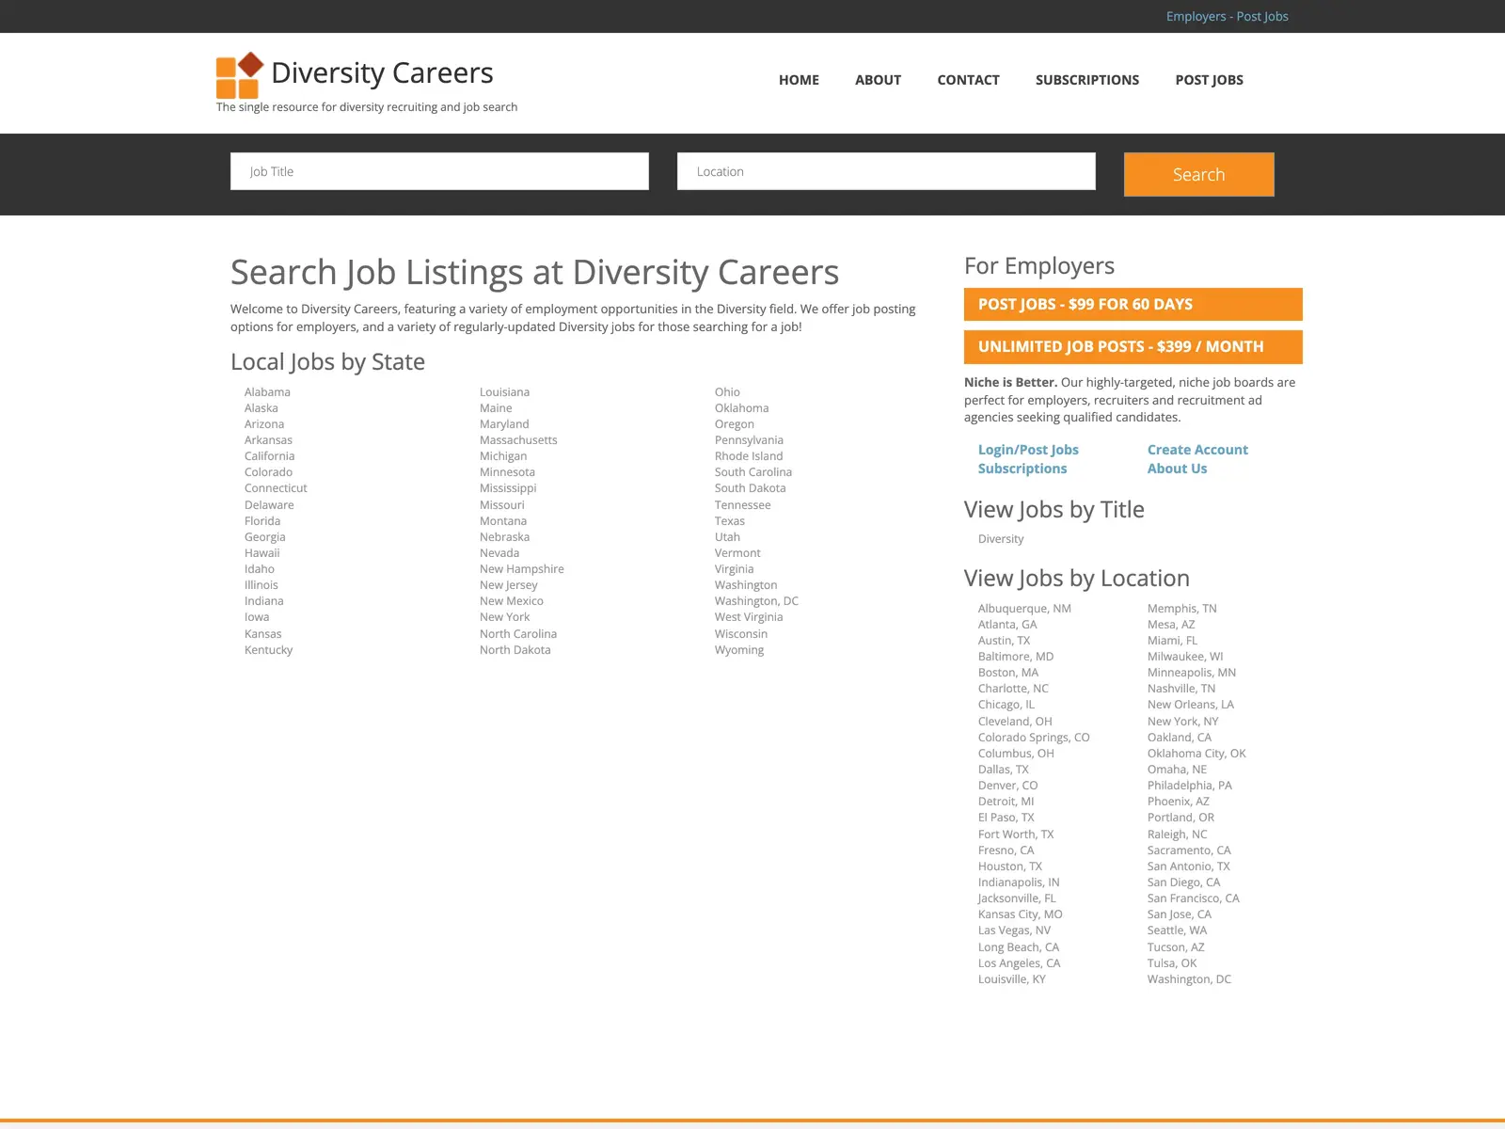1505x1129 pixels.
Task: View jobs in Boston, MA
Action: pyautogui.click(x=1008, y=673)
